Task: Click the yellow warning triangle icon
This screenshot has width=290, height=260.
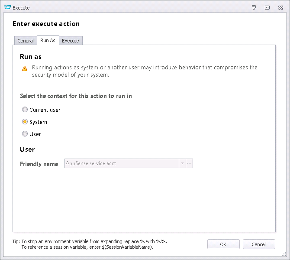Action: tap(25, 68)
